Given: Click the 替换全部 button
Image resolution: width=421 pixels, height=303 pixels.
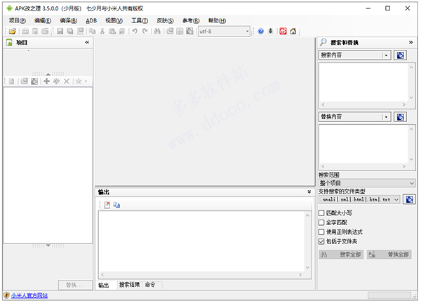Looking at the screenshot, I should (x=389, y=255).
